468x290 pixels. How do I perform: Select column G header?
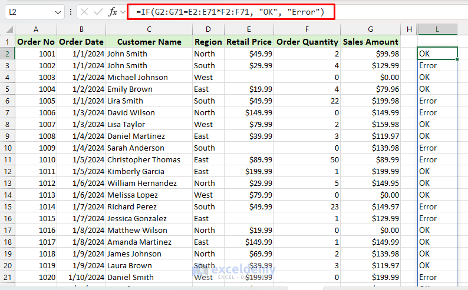370,29
